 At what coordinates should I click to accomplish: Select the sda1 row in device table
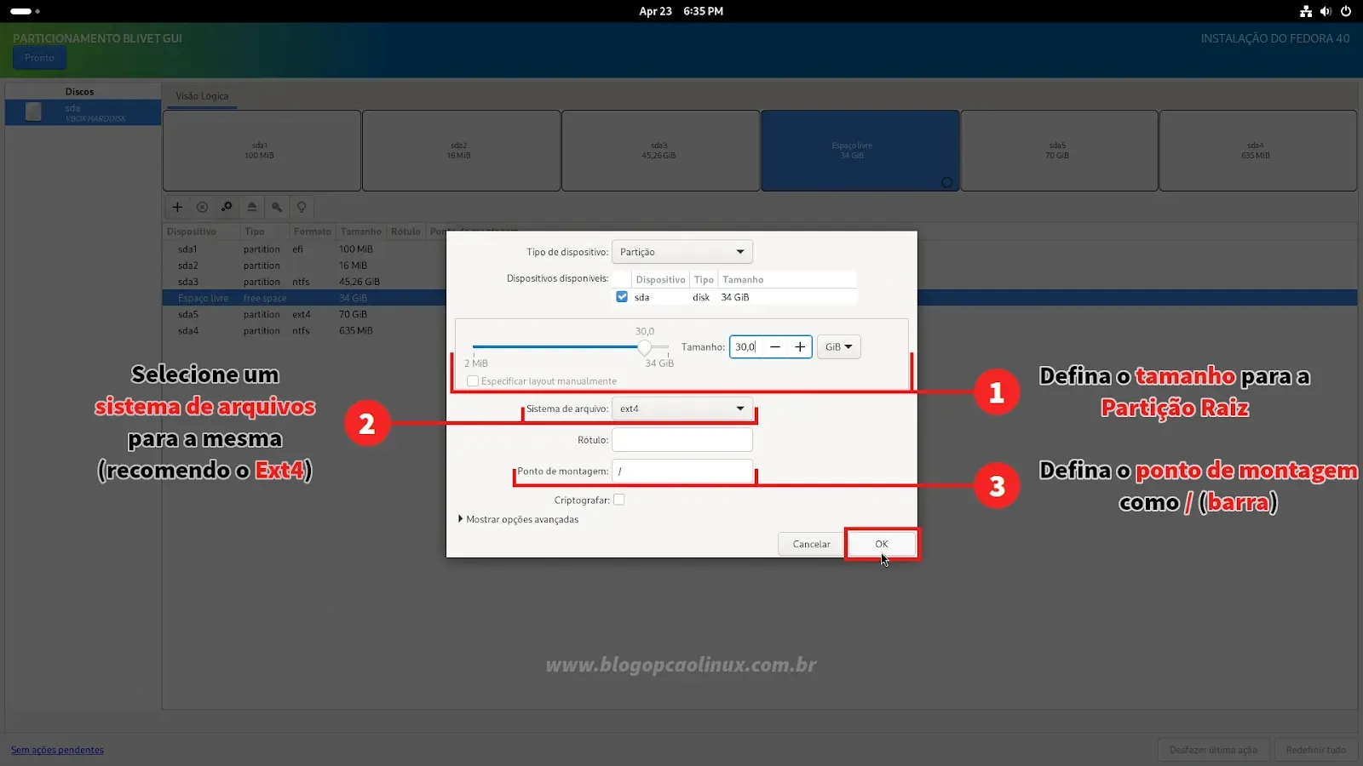tap(304, 249)
